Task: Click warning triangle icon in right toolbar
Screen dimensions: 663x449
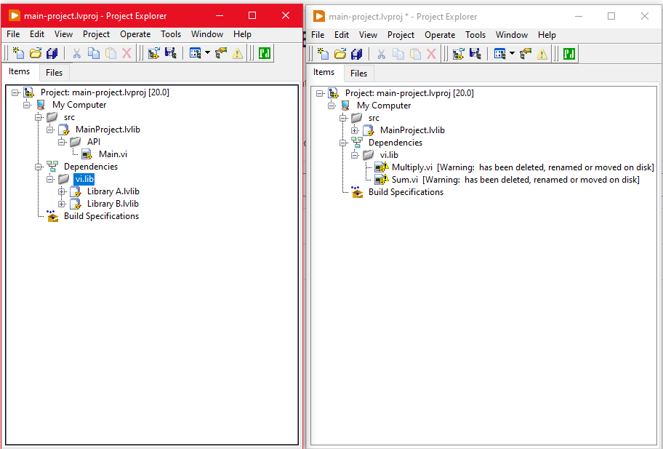Action: coord(542,54)
